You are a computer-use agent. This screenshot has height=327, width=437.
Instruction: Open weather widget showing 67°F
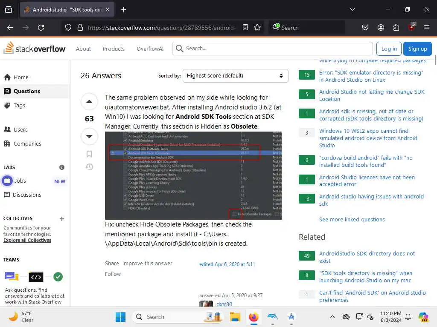click(21, 317)
